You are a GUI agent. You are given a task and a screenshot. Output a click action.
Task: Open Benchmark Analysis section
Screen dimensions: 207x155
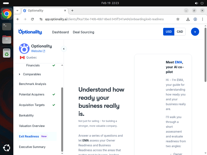click(x=32, y=84)
